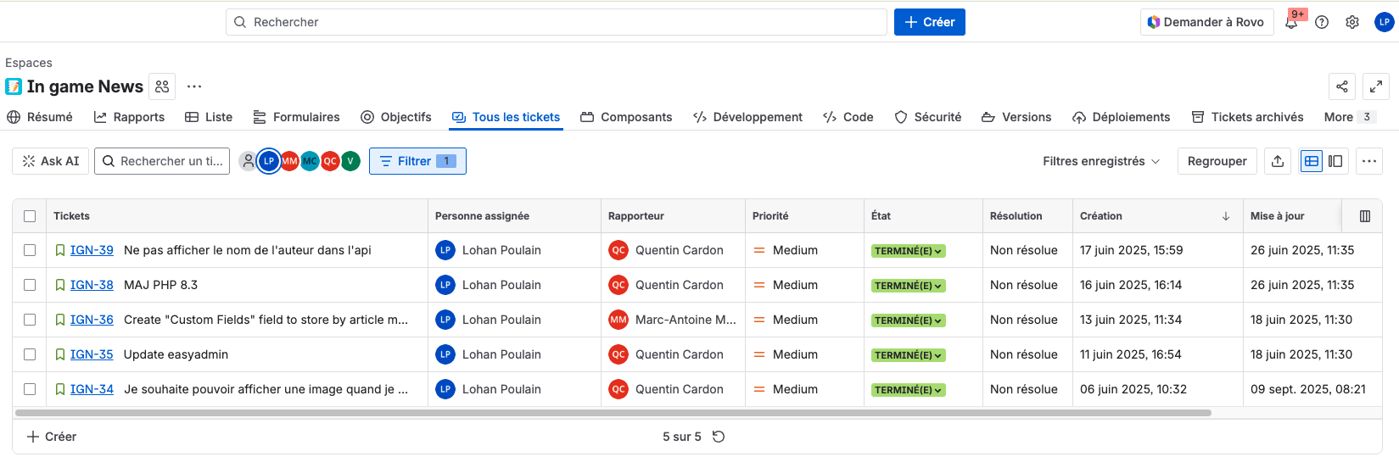1399x468 pixels.
Task: Enter full screen with expand icon
Action: [1376, 86]
